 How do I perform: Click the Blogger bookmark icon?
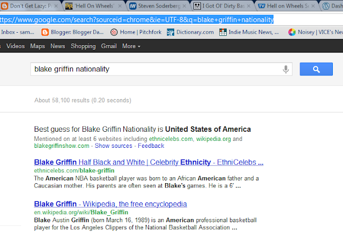[45, 32]
